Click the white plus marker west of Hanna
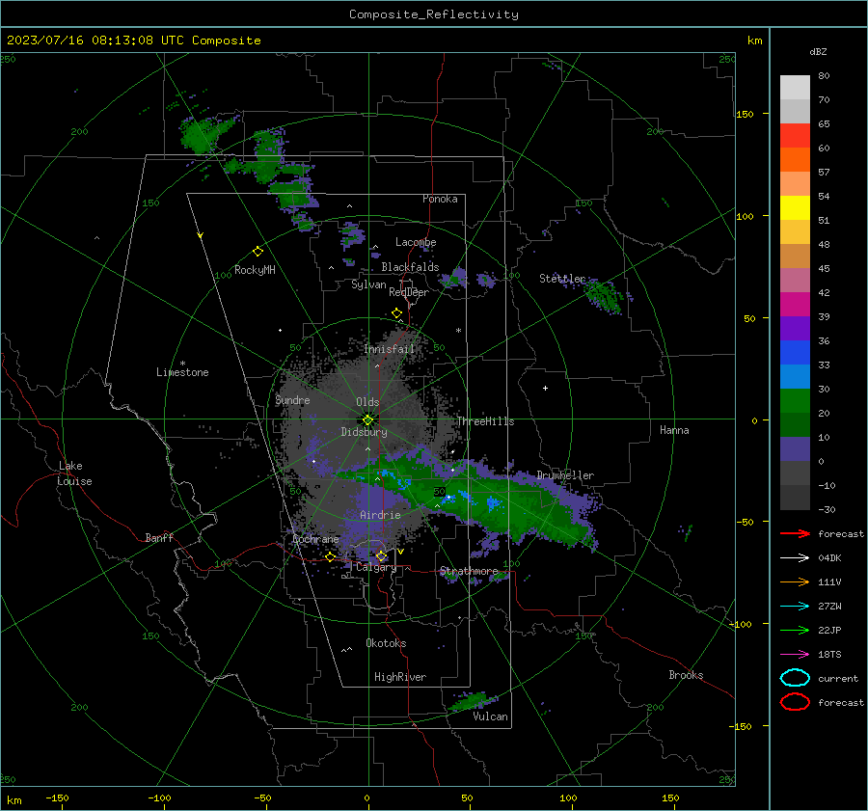 coord(545,388)
